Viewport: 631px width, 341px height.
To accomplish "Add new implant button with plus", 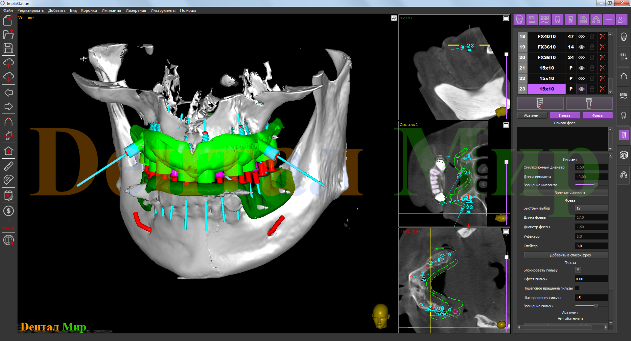I will point(540,103).
